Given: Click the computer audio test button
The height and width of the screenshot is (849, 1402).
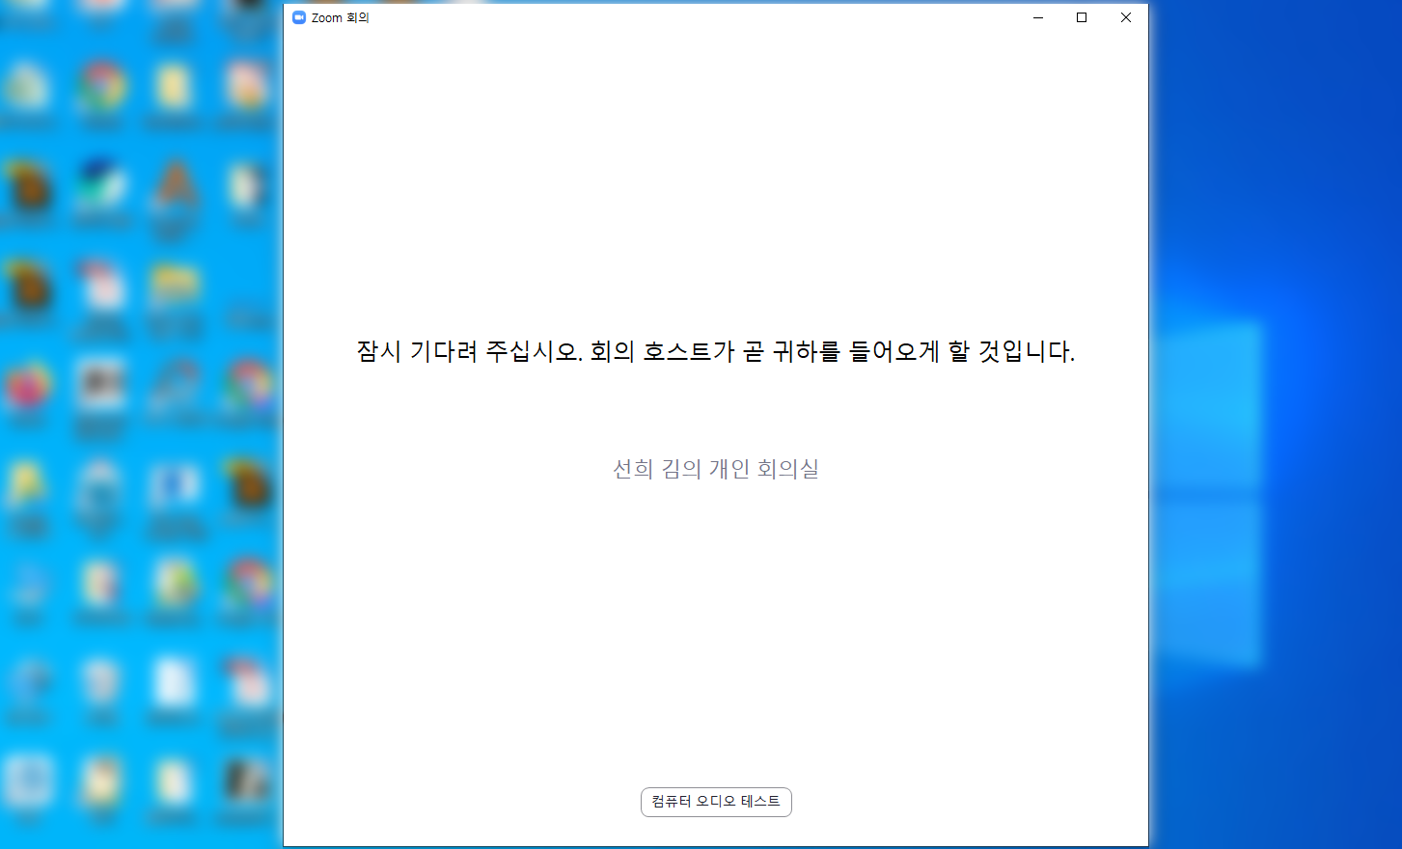Looking at the screenshot, I should (x=716, y=802).
